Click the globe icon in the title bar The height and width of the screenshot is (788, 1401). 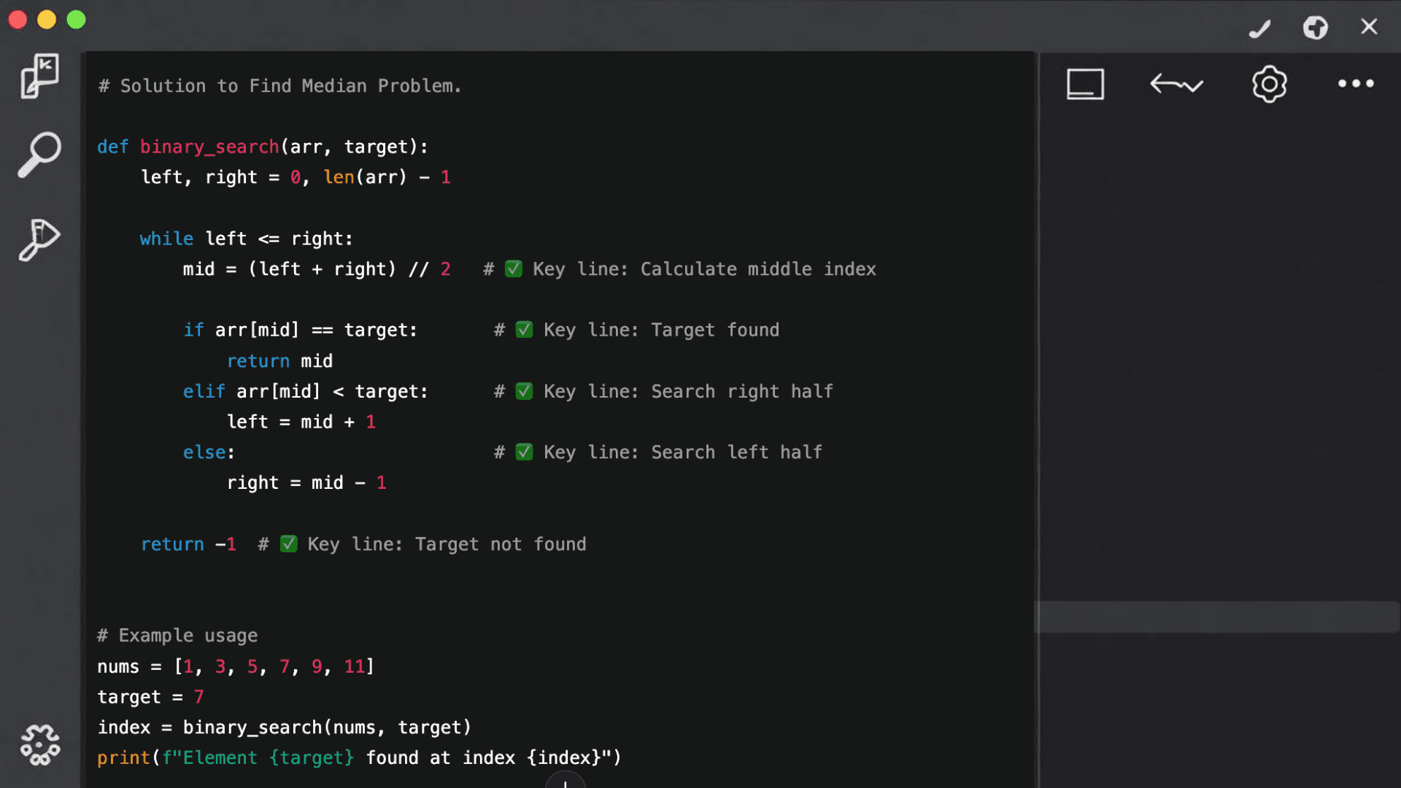1316,28
